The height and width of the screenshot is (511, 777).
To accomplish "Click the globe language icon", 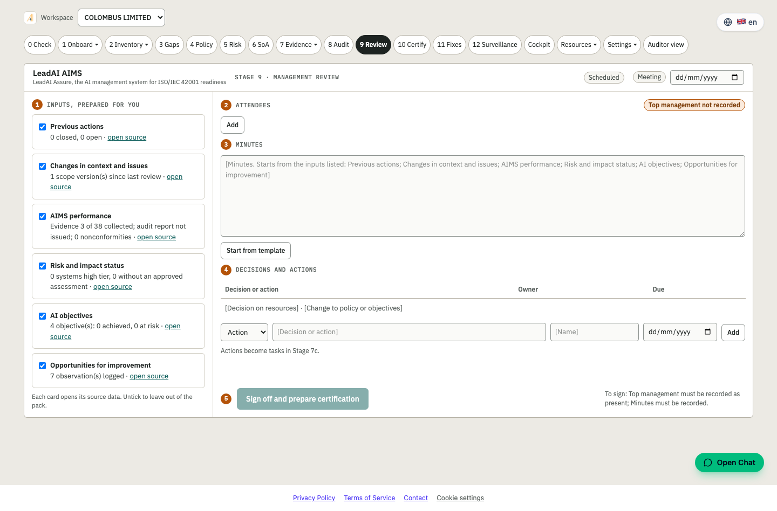I will 728,22.
